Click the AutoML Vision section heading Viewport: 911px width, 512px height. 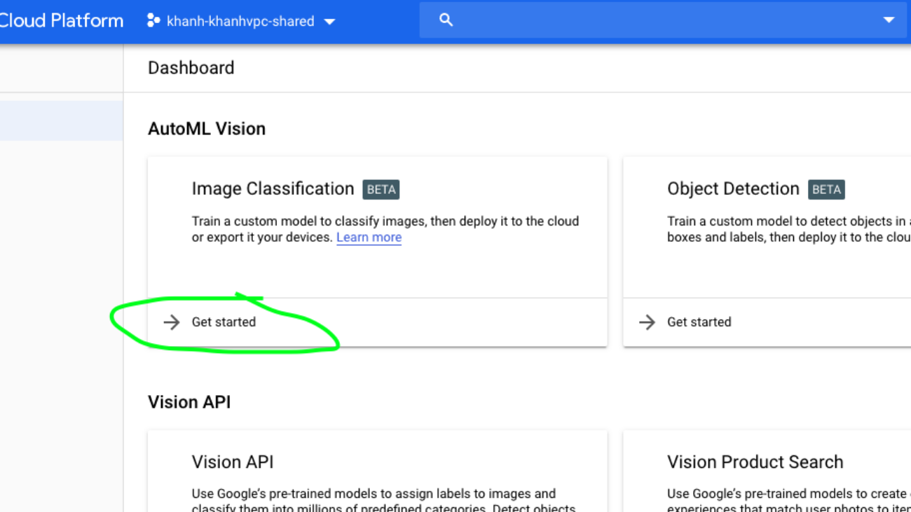click(207, 129)
